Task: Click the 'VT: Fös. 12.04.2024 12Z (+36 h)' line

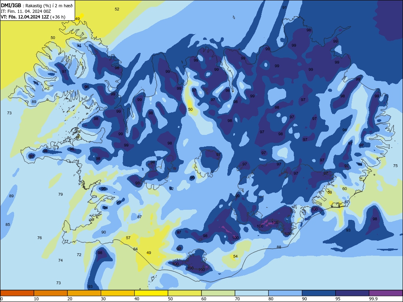Action: pos(33,17)
